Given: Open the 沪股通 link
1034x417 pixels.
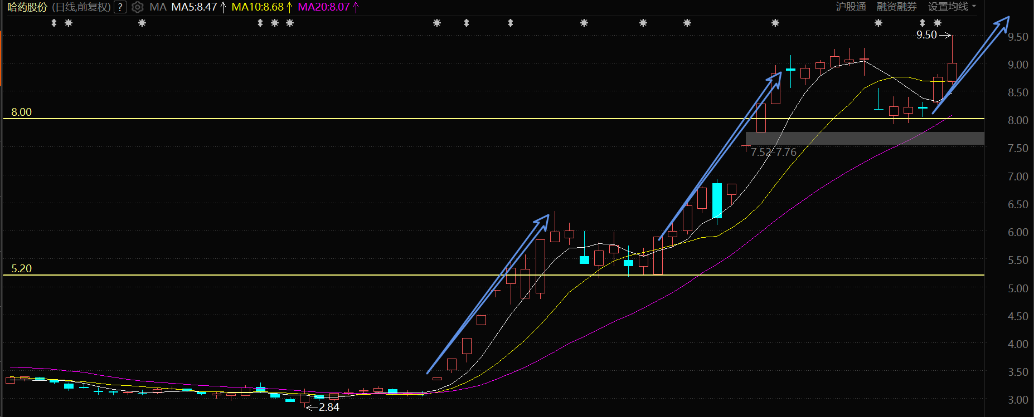Looking at the screenshot, I should (851, 7).
